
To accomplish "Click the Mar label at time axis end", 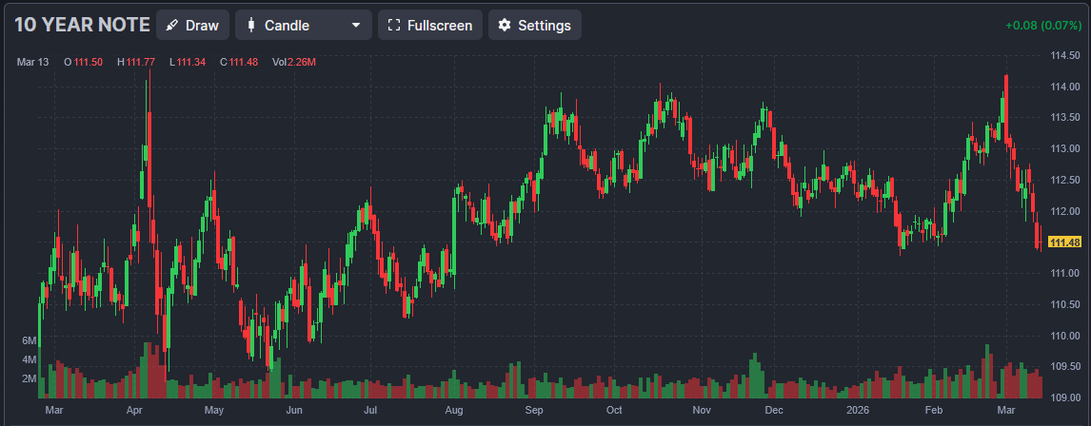I will tap(1006, 410).
